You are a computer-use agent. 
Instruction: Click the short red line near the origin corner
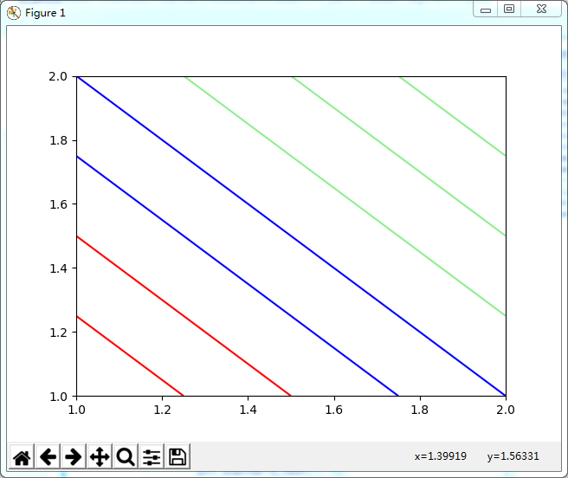(x=131, y=356)
